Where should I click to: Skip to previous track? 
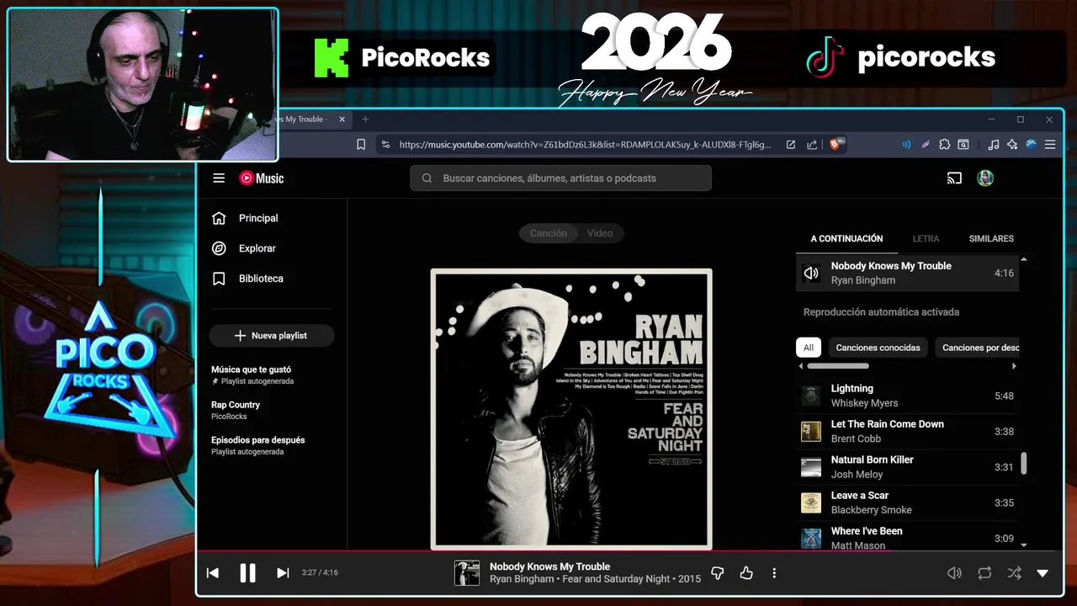213,573
